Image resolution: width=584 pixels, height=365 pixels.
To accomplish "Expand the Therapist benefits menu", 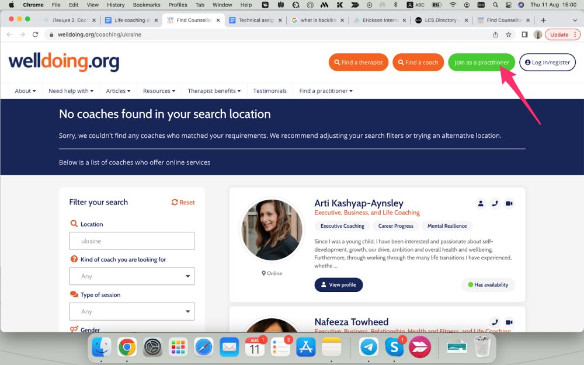I will pos(214,91).
